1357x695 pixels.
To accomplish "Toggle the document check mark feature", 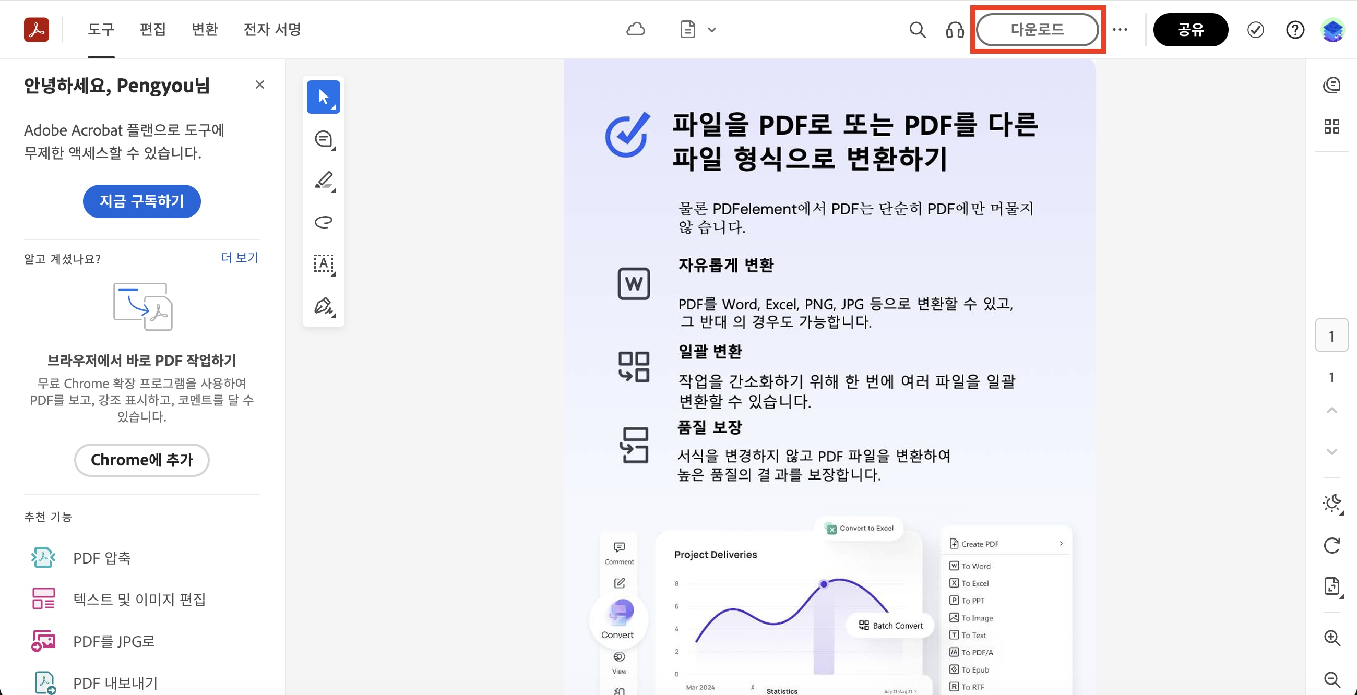I will pos(1256,30).
